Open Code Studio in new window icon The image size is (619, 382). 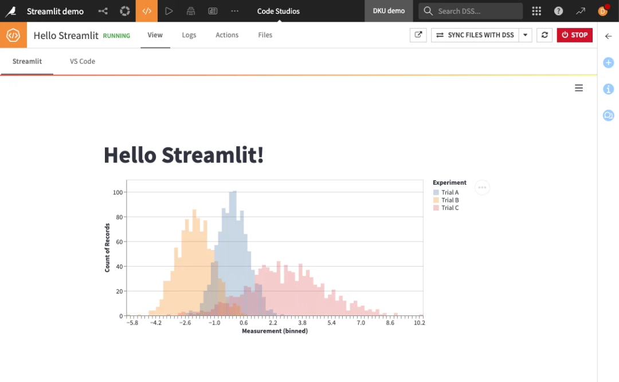(x=418, y=35)
